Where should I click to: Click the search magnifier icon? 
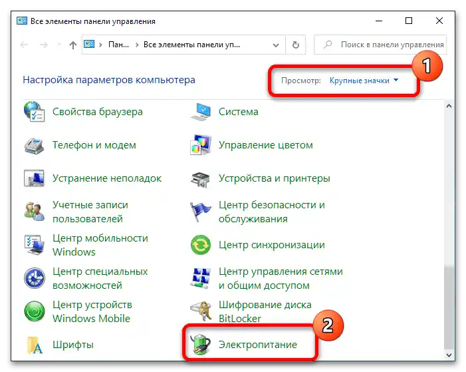pyautogui.click(x=328, y=45)
